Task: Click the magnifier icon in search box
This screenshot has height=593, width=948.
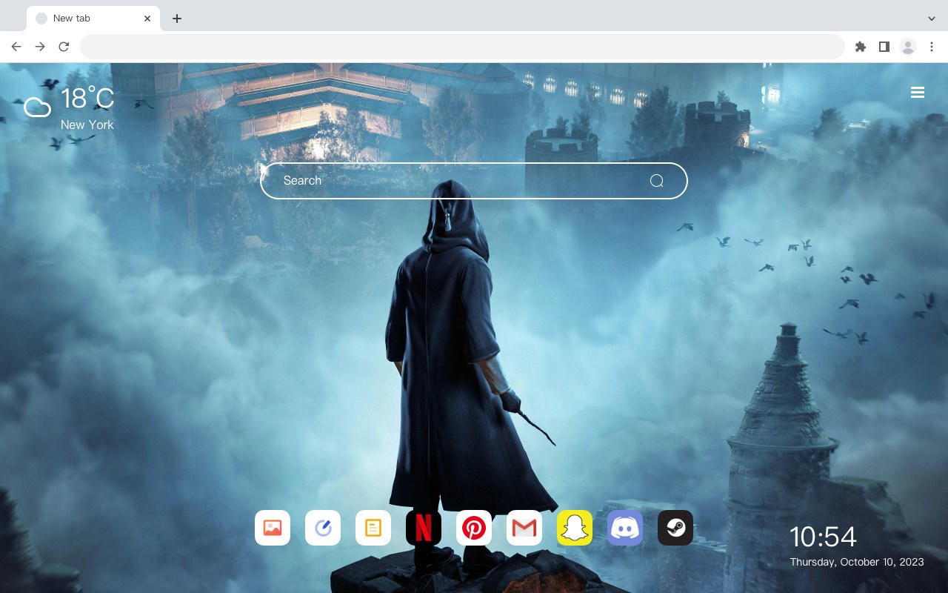Action: (656, 181)
